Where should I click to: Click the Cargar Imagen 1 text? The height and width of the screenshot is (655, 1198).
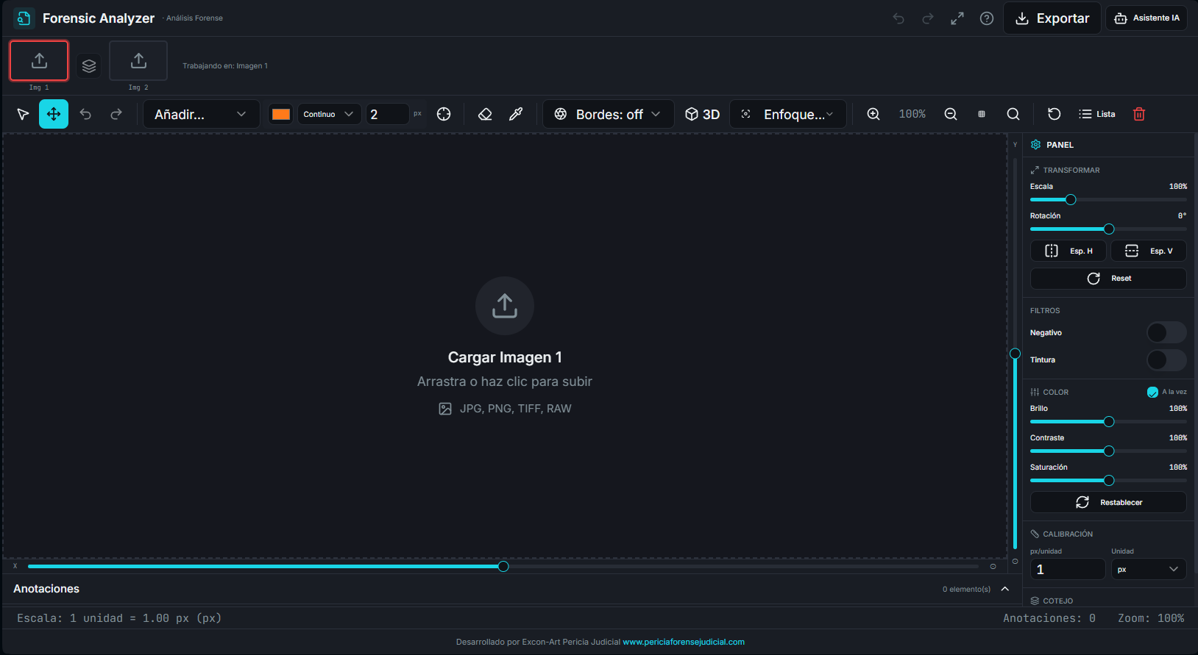(505, 357)
